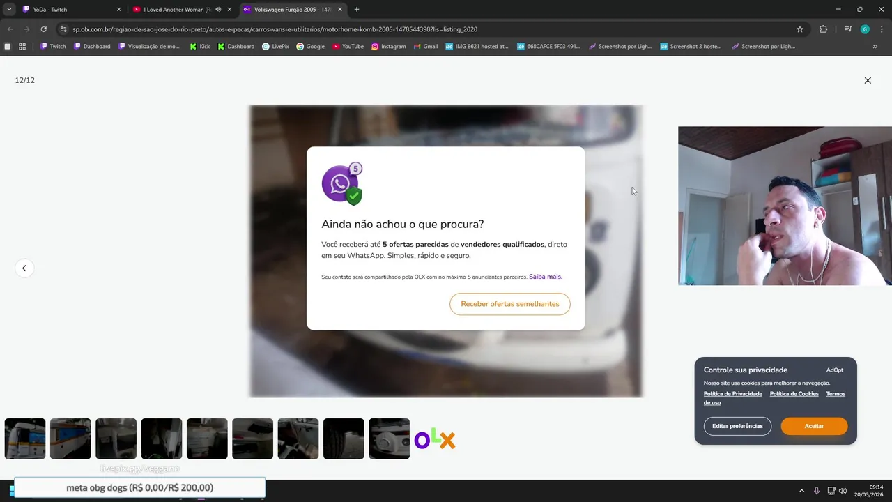Open the 668CAFCE 5F03 491... bookmark
This screenshot has width=892, height=502.
point(548,47)
